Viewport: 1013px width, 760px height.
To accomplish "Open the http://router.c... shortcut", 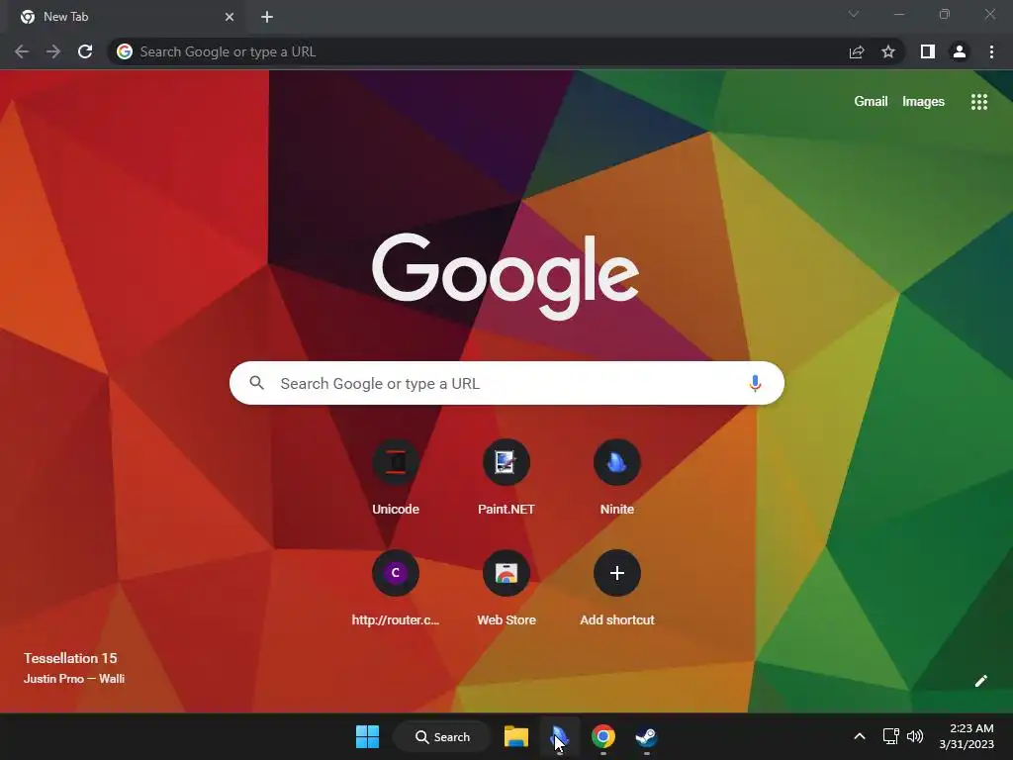I will pyautogui.click(x=396, y=588).
